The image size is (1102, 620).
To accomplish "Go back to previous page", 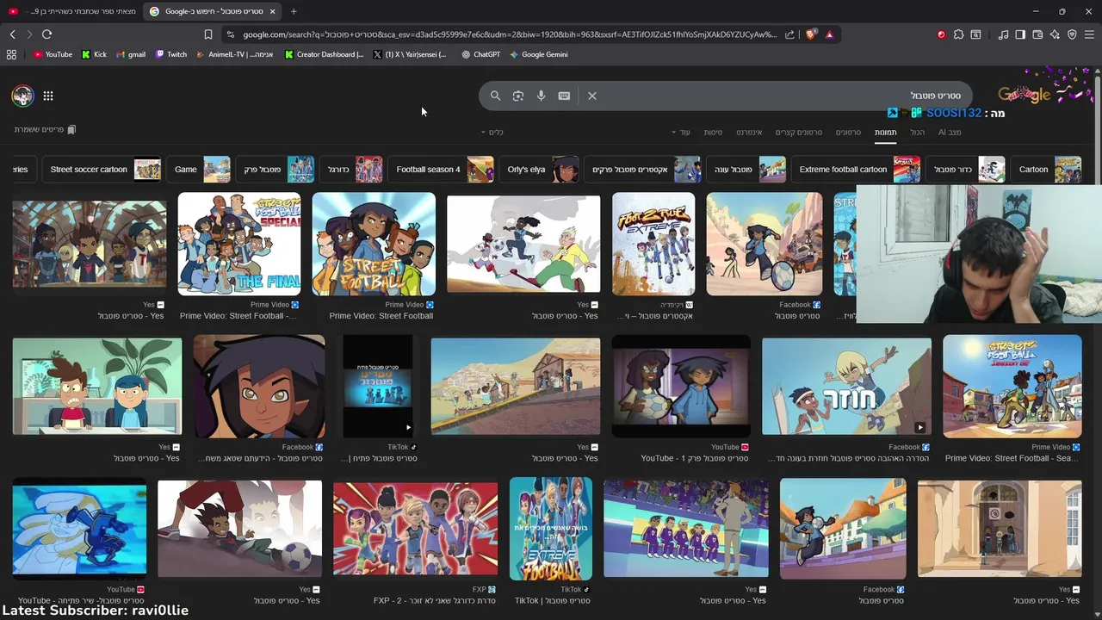I will [x=12, y=34].
